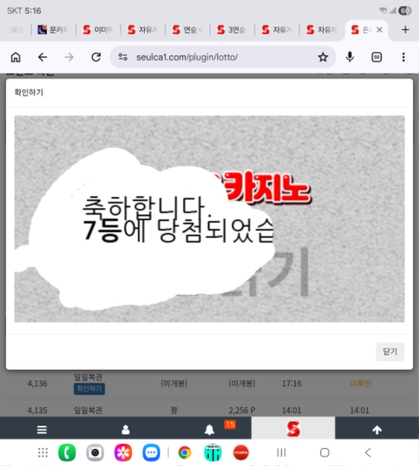Open notifications bell with 15 badge
Viewport: 419px width, 466px height.
pyautogui.click(x=210, y=430)
